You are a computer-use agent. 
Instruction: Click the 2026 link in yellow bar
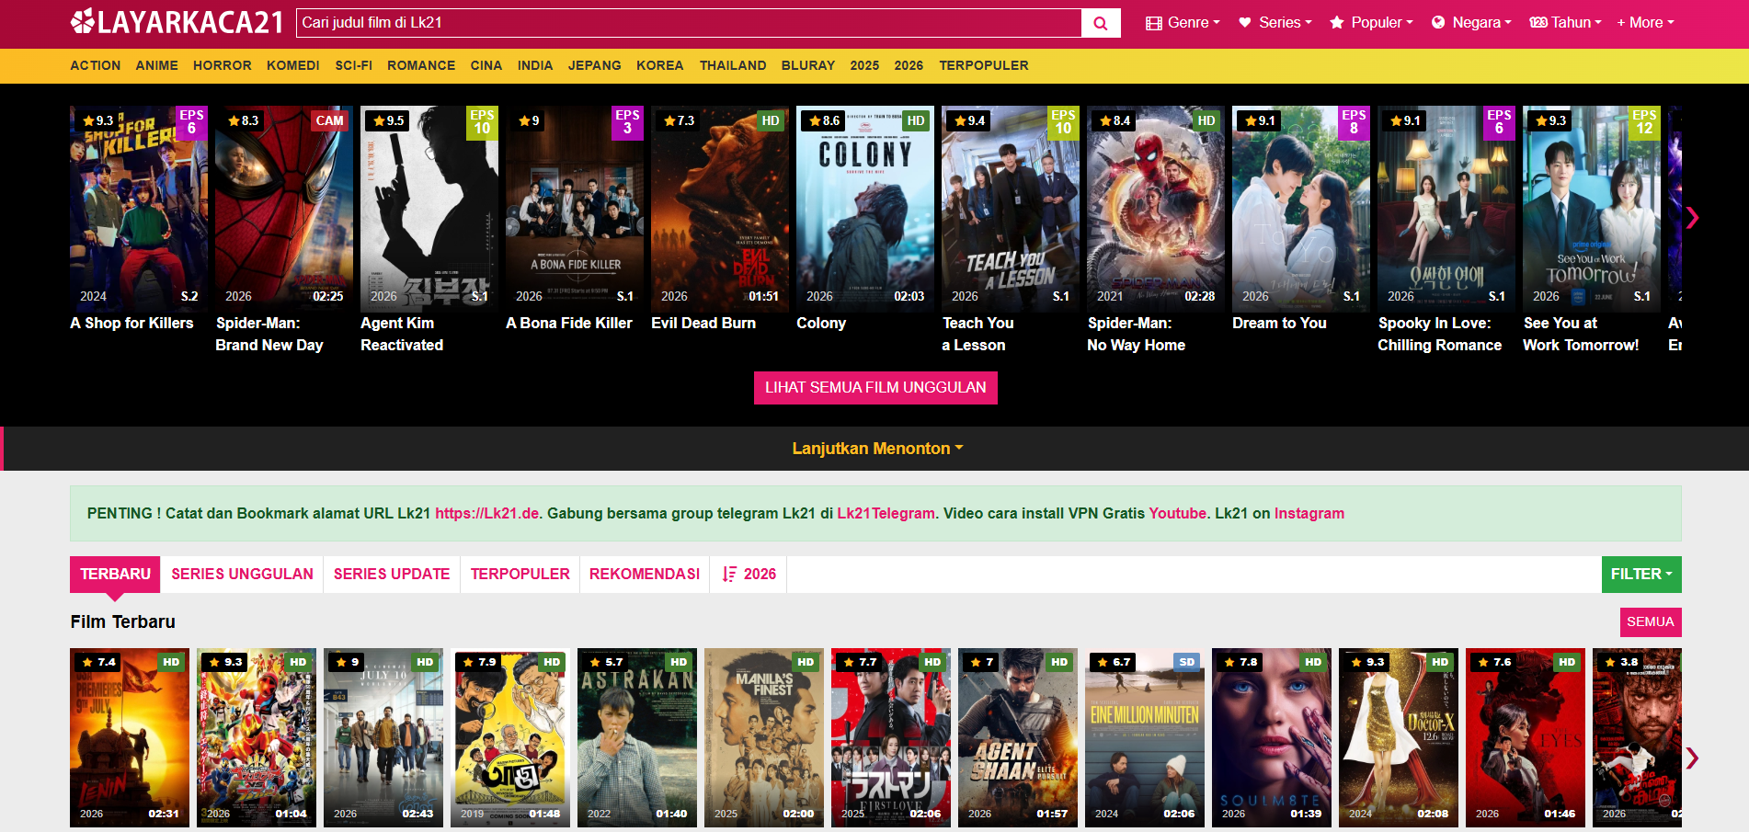[909, 66]
